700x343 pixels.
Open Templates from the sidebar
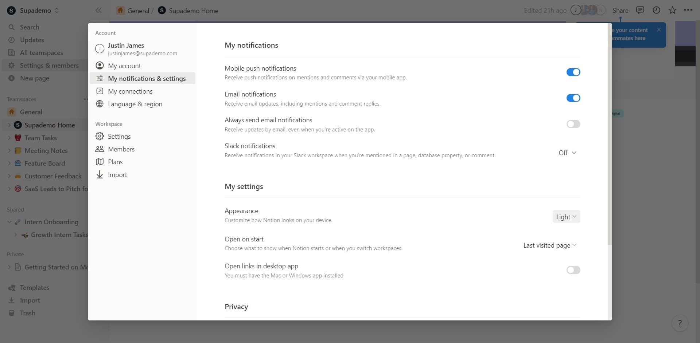(34, 288)
